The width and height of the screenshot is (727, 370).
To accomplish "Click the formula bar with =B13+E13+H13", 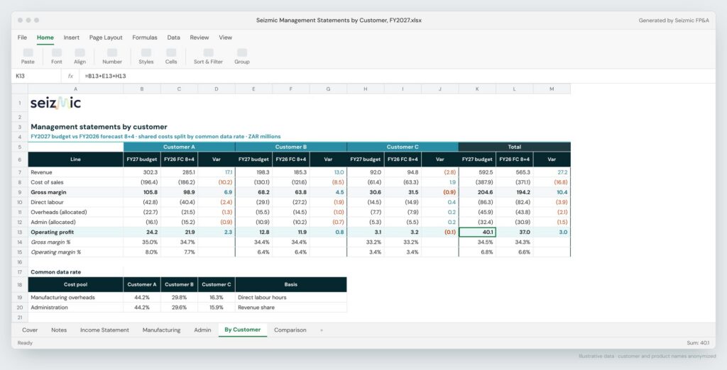I will [399, 76].
